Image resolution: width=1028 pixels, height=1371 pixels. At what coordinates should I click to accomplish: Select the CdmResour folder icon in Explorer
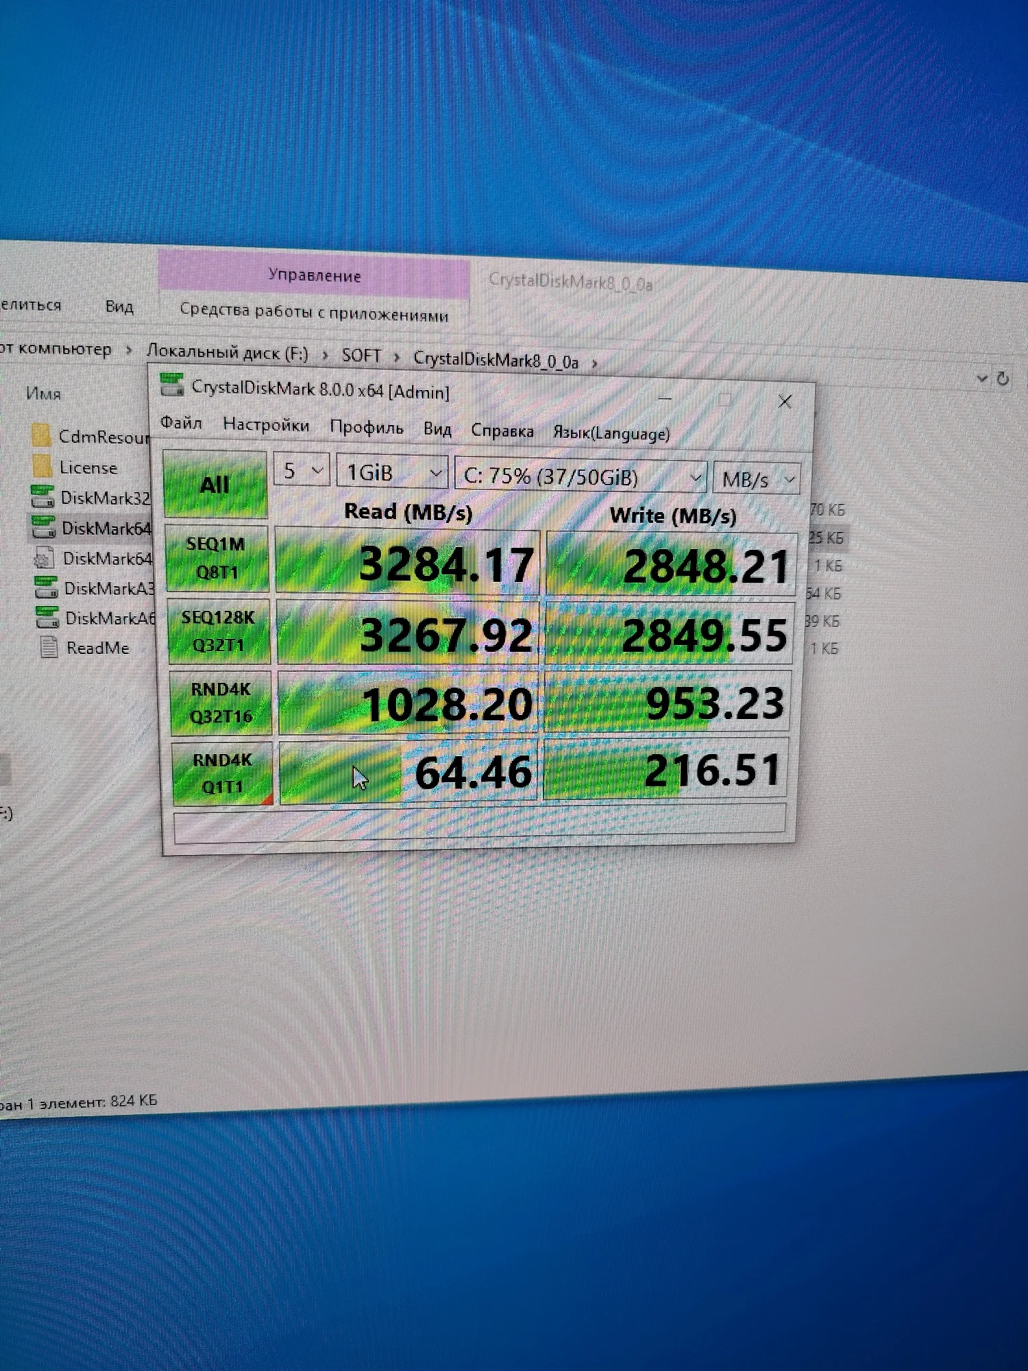coord(41,435)
